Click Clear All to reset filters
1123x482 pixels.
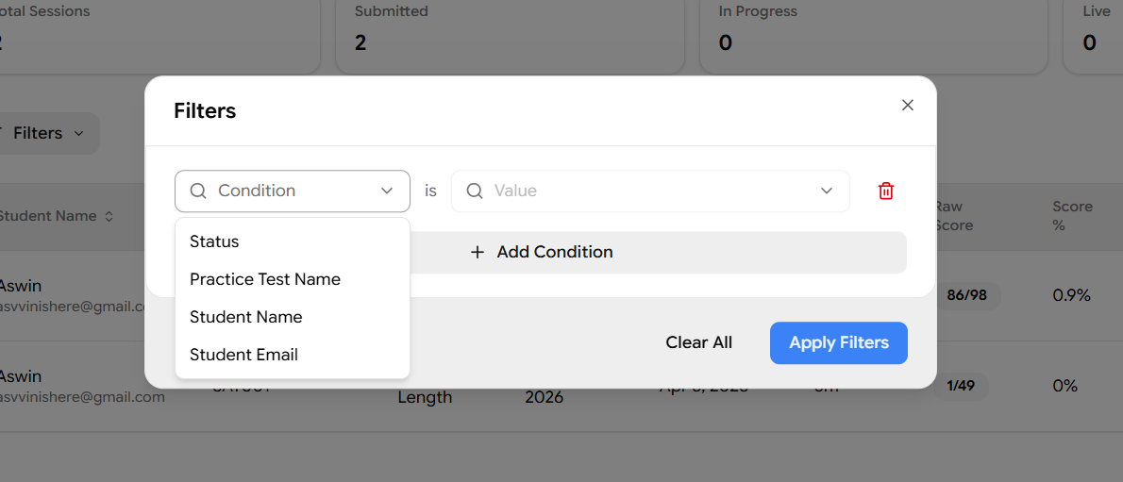[698, 342]
